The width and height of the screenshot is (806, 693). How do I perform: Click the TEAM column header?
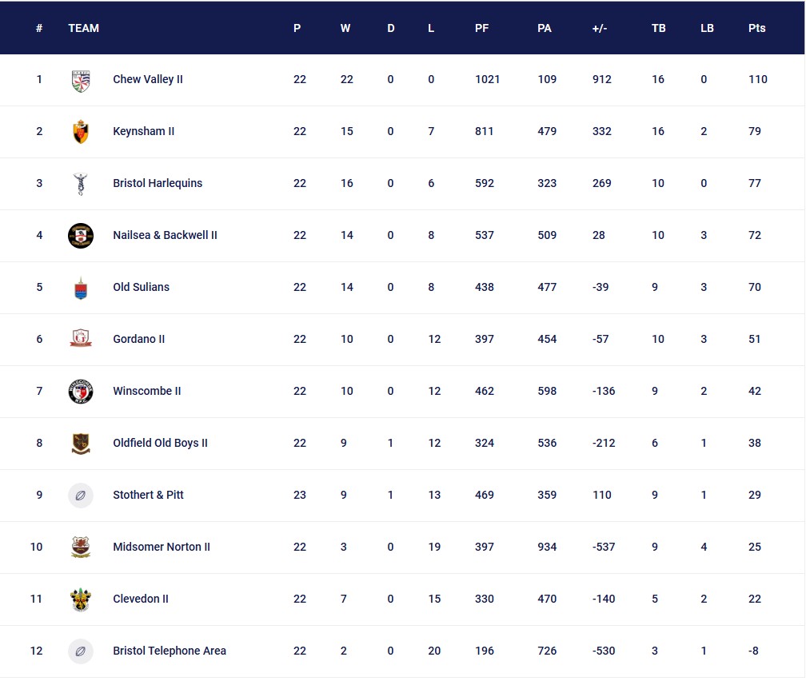tap(84, 28)
